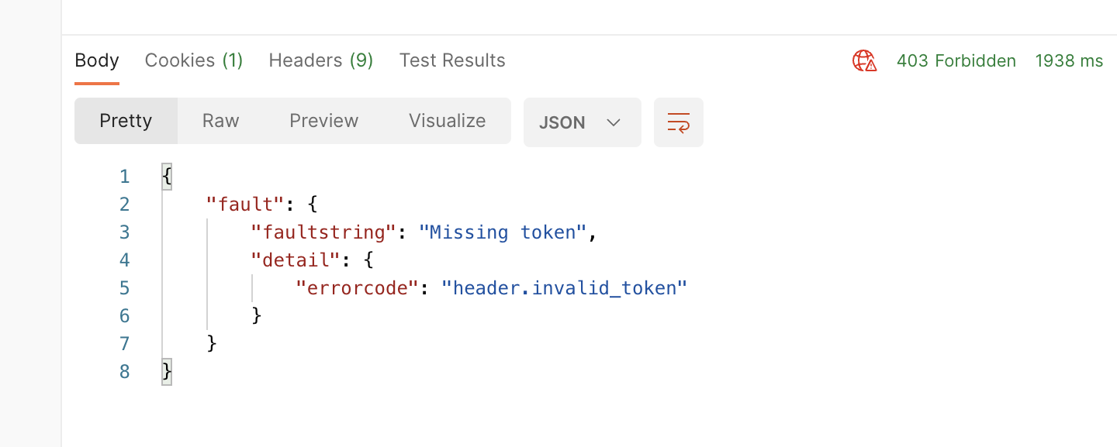This screenshot has width=1117, height=447.
Task: Click the red network error globe icon
Action: click(x=863, y=60)
